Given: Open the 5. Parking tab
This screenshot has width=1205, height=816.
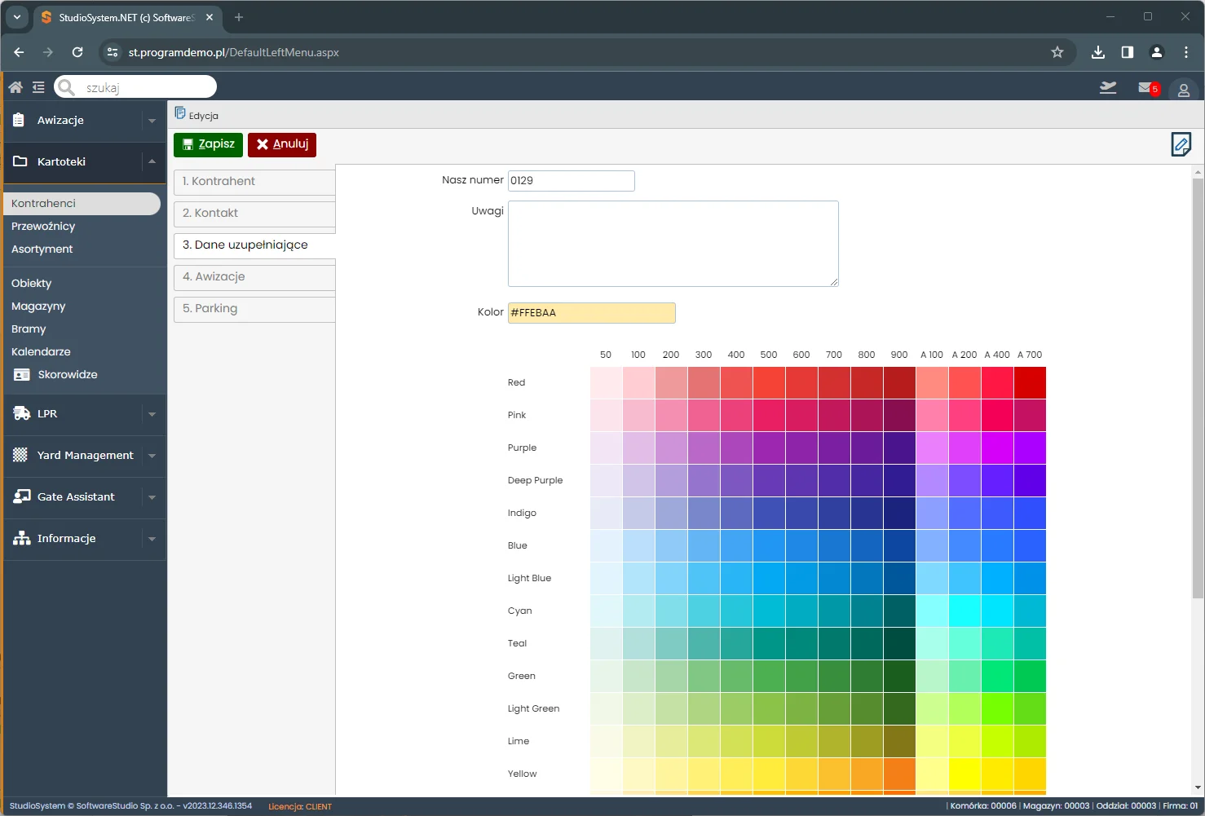Looking at the screenshot, I should pos(254,309).
